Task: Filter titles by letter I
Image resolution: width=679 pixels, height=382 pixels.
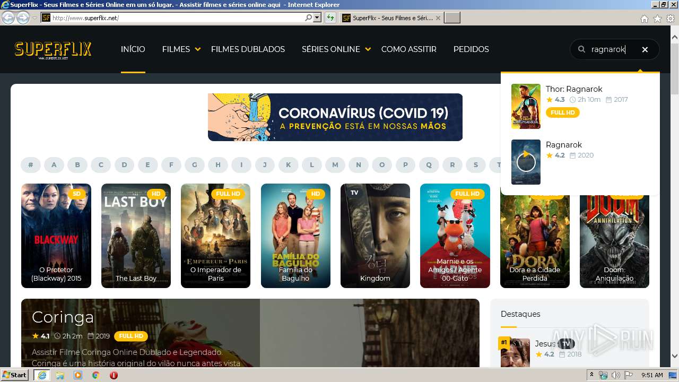Action: [x=241, y=165]
